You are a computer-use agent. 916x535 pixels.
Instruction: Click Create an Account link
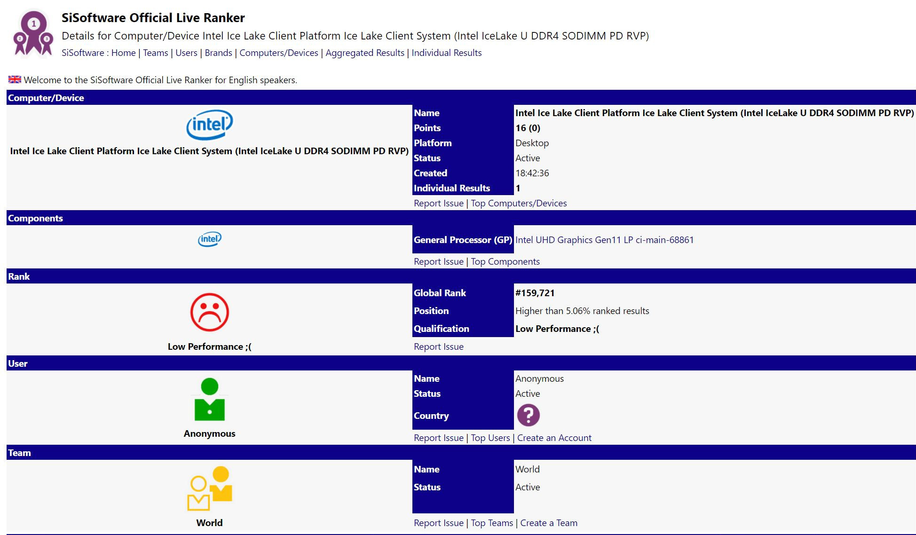[x=554, y=438]
